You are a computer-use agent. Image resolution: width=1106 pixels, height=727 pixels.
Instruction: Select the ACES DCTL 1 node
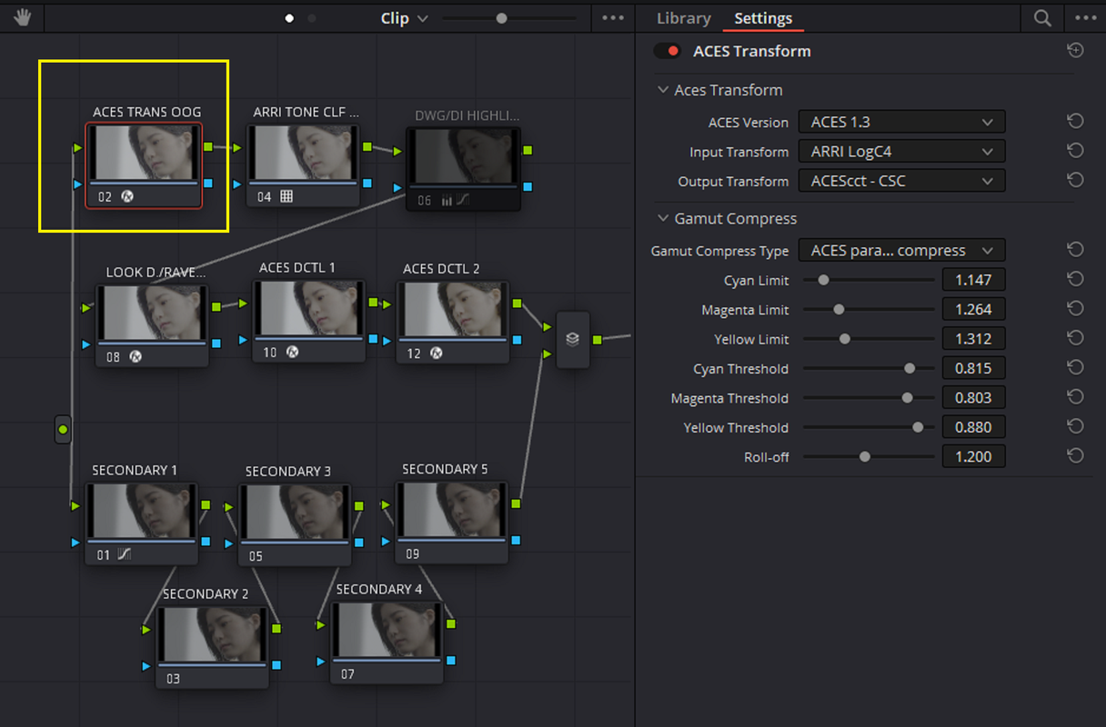308,322
